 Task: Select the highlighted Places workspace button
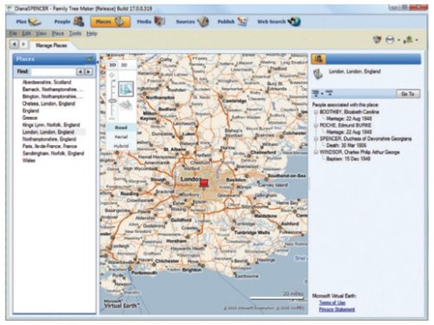click(x=110, y=22)
